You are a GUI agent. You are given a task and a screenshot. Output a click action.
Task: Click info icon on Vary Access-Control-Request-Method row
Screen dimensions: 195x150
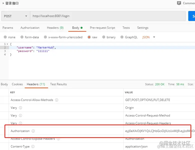20,115
